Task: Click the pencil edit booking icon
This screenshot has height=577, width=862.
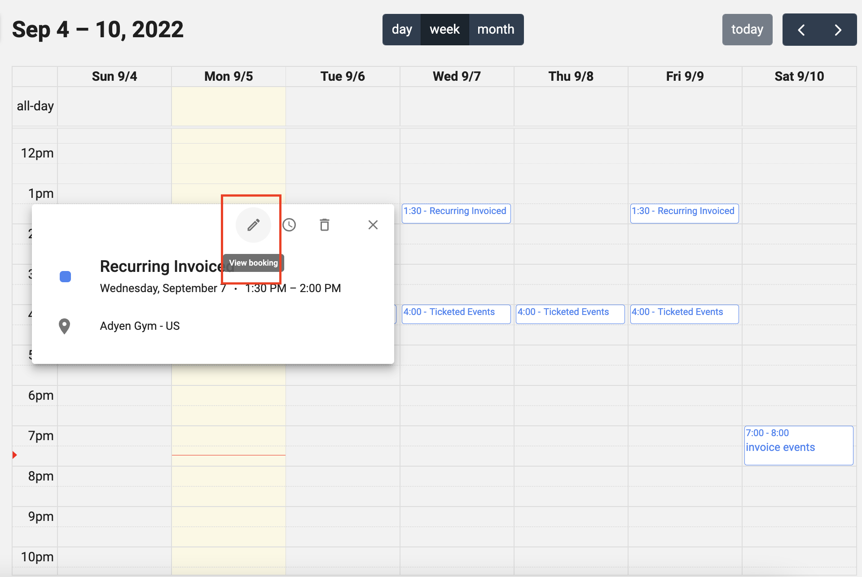Action: tap(253, 225)
